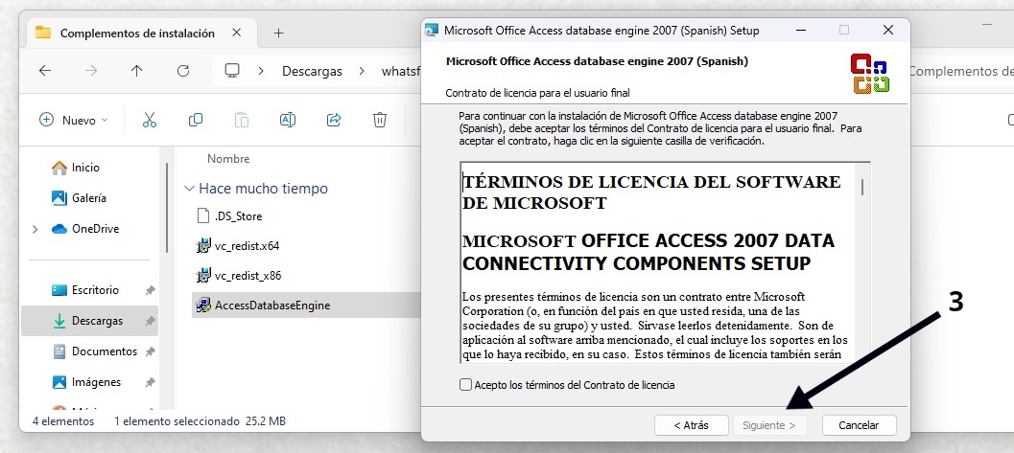Click the Delete trash icon
The width and height of the screenshot is (1014, 453).
point(380,120)
